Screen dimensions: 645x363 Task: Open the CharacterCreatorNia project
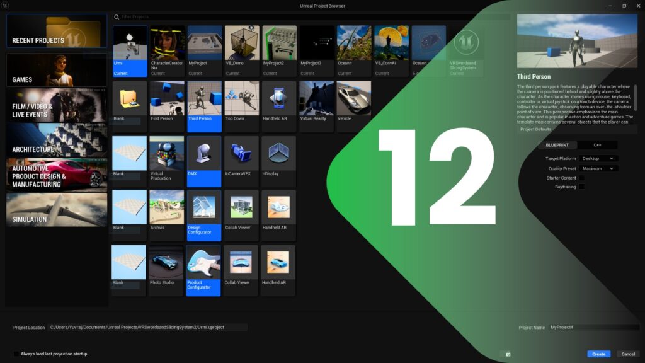click(167, 51)
